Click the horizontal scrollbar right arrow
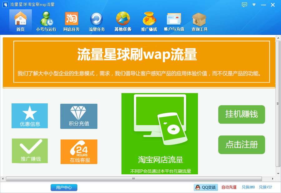This screenshot has height=193, width=281. pyautogui.click(x=273, y=179)
